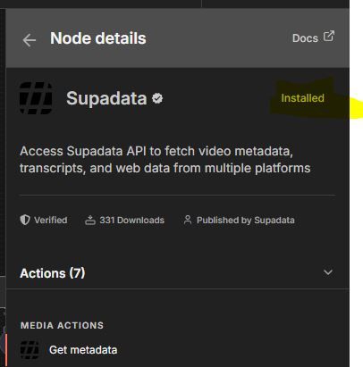363x367 pixels.
Task: Click the MEDIA ACTIONS category label
Action: coord(62,325)
